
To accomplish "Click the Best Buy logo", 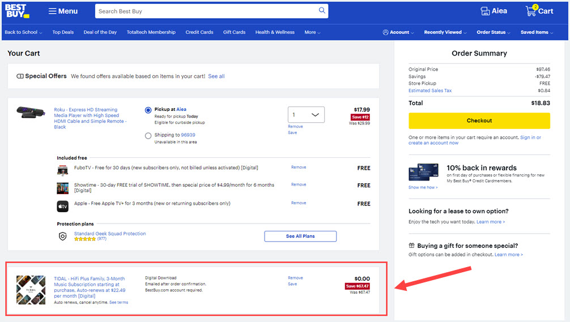I will click(x=17, y=11).
